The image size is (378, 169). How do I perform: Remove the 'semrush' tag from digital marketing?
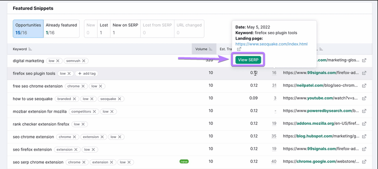(x=84, y=61)
